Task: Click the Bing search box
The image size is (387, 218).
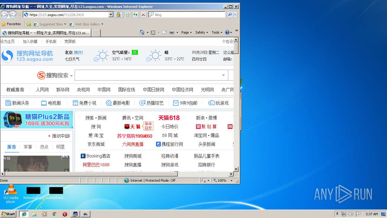Action: pos(187,15)
